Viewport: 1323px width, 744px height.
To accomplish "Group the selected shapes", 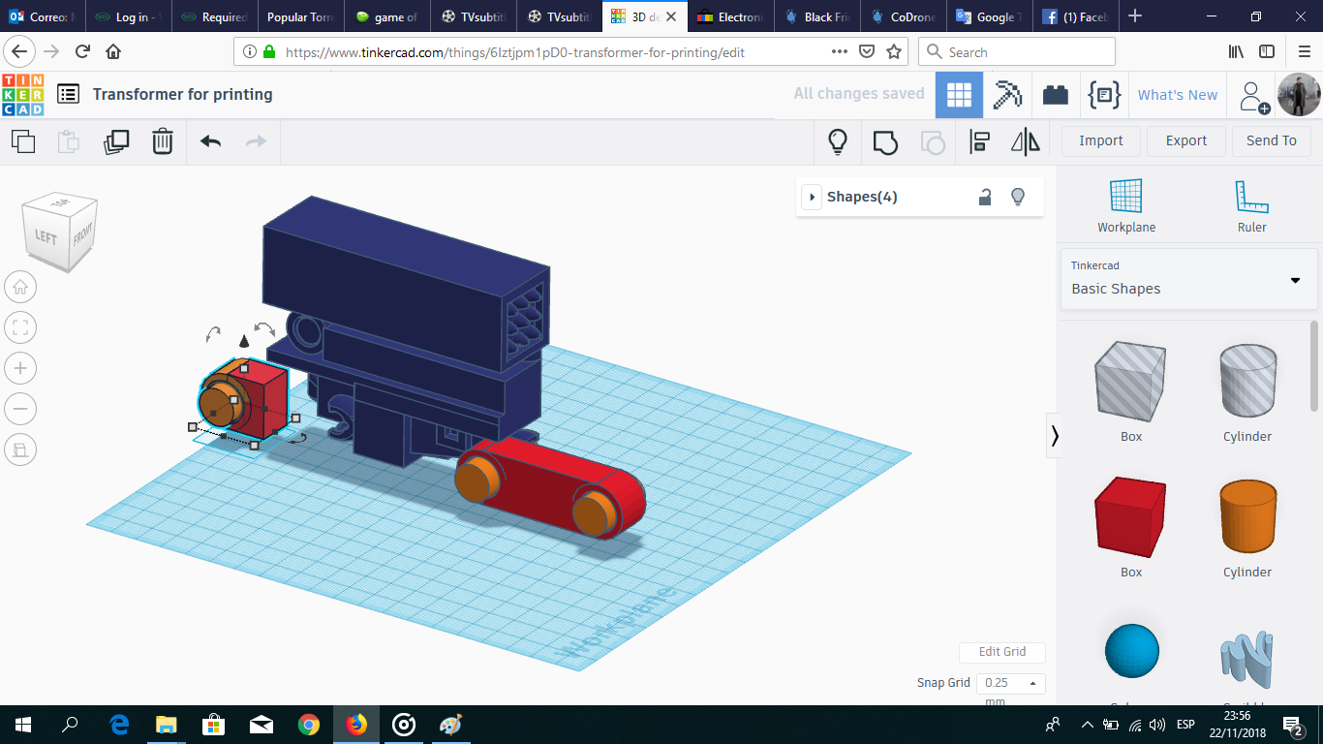I will (x=885, y=141).
